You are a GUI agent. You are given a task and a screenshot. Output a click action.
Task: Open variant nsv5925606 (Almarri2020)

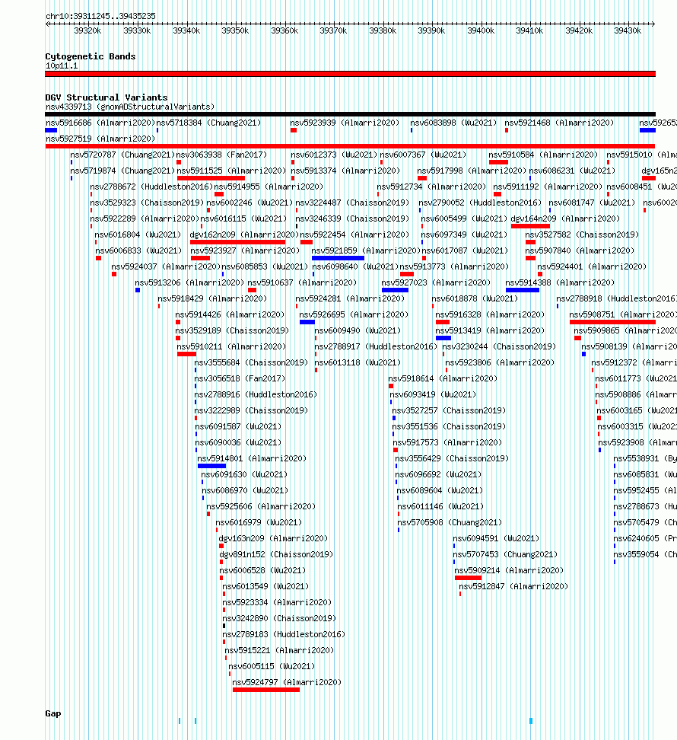coord(261,506)
